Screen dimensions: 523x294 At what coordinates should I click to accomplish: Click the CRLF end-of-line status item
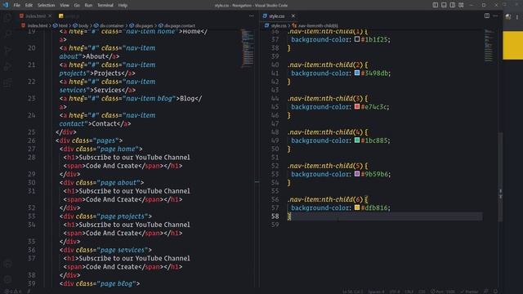tap(409, 292)
